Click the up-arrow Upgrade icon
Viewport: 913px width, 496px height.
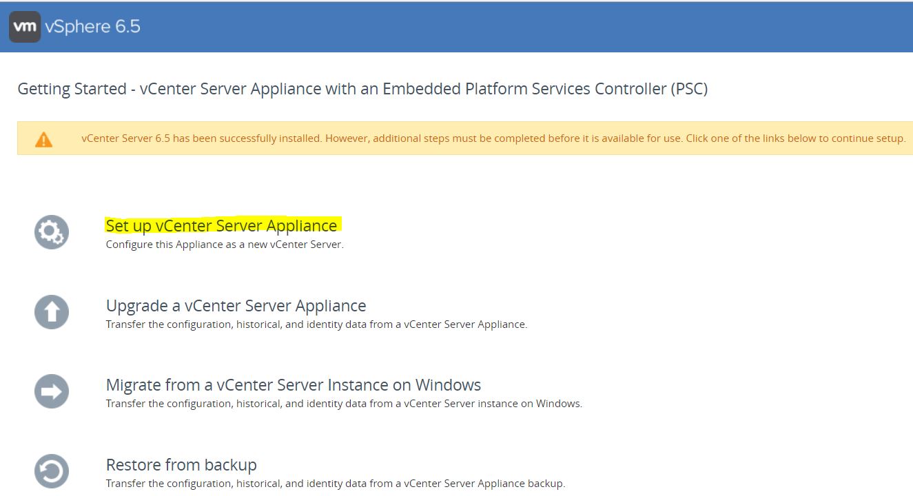[52, 312]
